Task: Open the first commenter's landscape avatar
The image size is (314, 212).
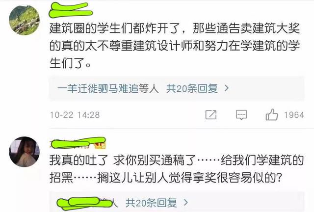Action: coord(24,20)
